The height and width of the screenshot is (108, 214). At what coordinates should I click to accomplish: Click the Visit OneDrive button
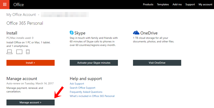157,63
